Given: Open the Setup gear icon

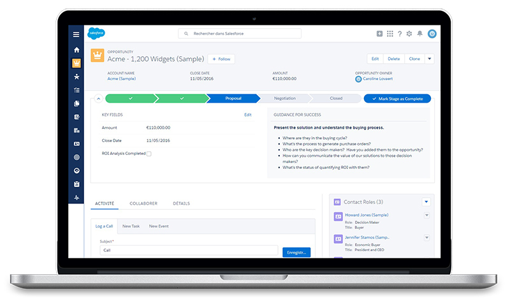Looking at the screenshot, I should coord(409,34).
